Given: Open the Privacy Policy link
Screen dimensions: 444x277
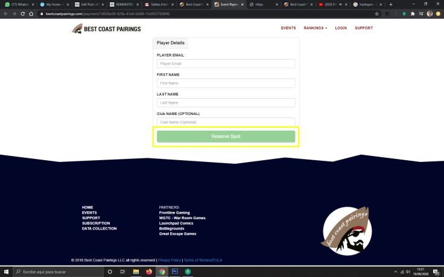Looking at the screenshot, I should 170,260.
